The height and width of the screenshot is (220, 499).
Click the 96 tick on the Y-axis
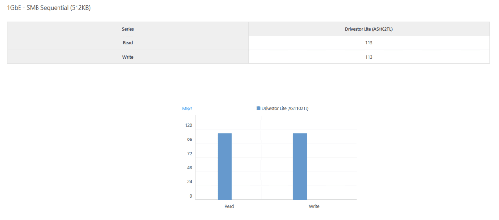pos(189,140)
